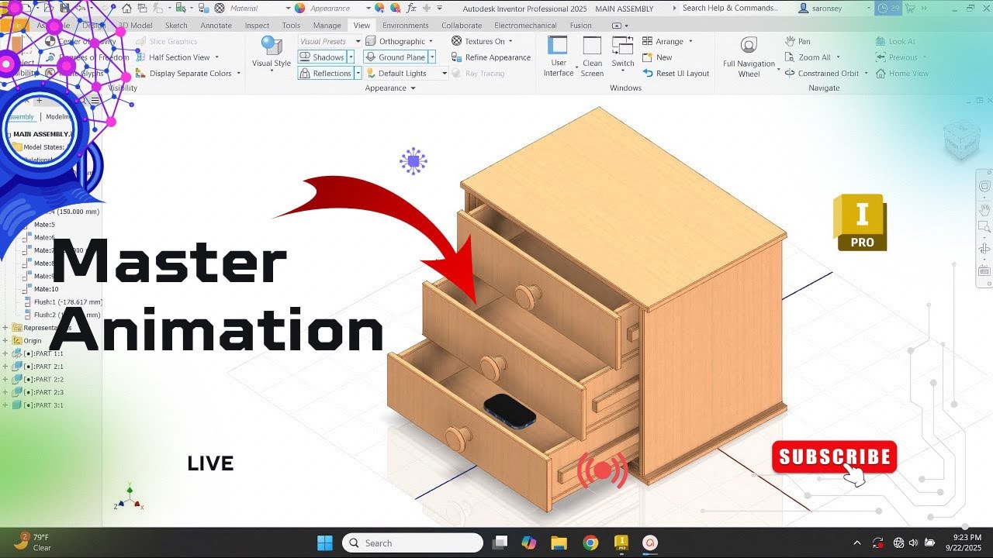Select the Pan tool
The width and height of the screenshot is (993, 558).
(x=798, y=41)
